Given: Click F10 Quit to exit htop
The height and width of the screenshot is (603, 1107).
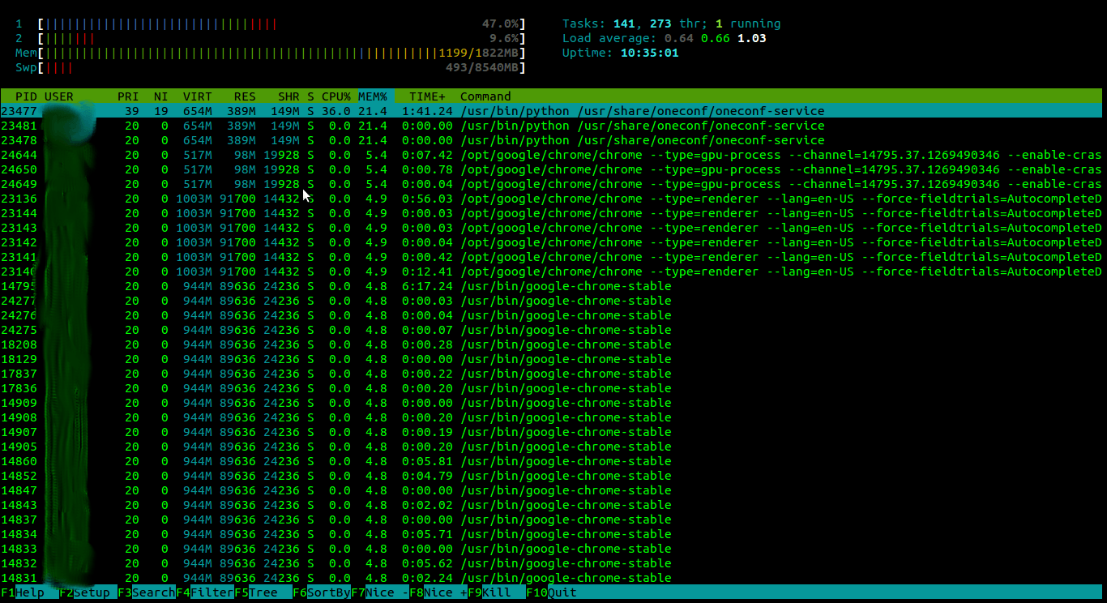Looking at the screenshot, I should 552,592.
